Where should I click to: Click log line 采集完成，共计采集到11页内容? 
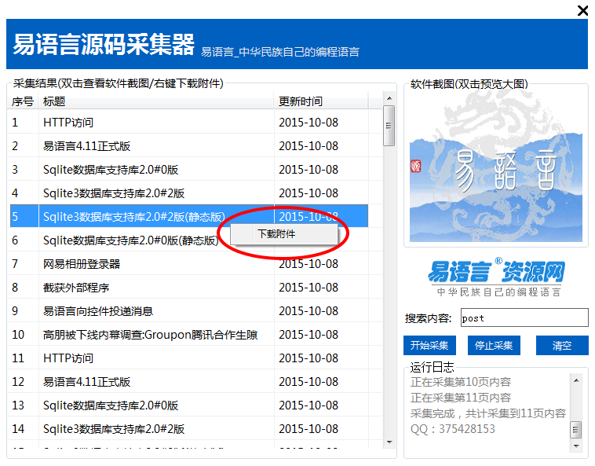[488, 413]
